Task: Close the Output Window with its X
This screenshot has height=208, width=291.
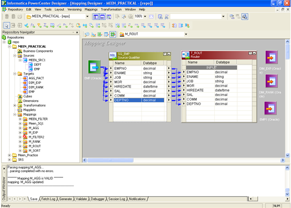Action: click(x=4, y=169)
